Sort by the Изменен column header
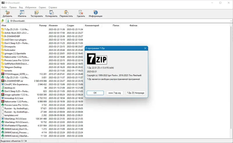The height and width of the screenshot is (143, 233). point(57,25)
